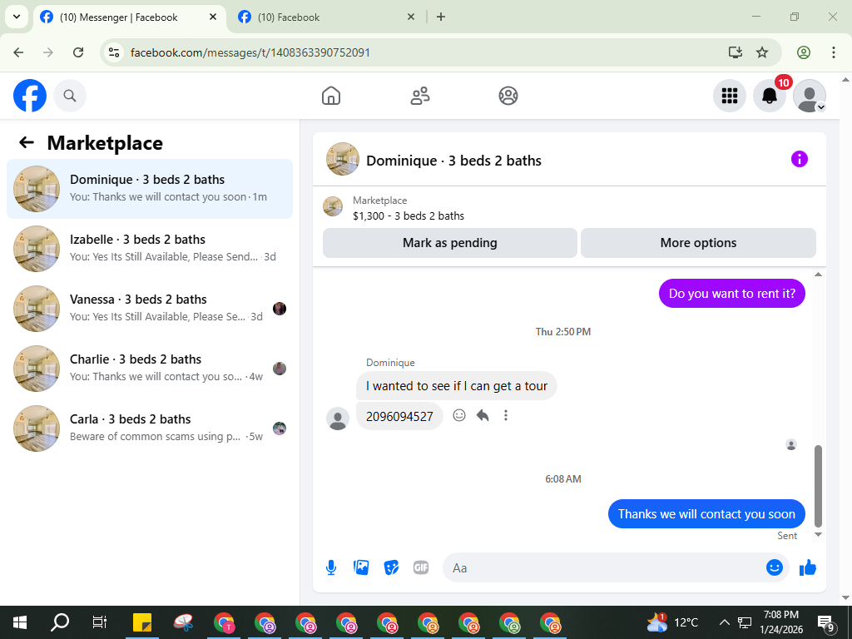Click the I wanted to see tour message
The height and width of the screenshot is (639, 852).
point(457,386)
